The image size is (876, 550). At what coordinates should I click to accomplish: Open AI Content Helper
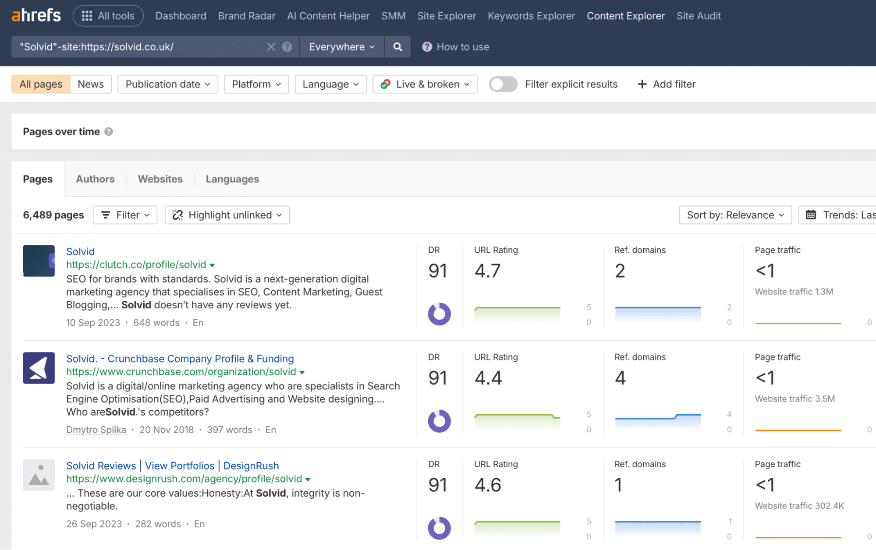pyautogui.click(x=329, y=16)
